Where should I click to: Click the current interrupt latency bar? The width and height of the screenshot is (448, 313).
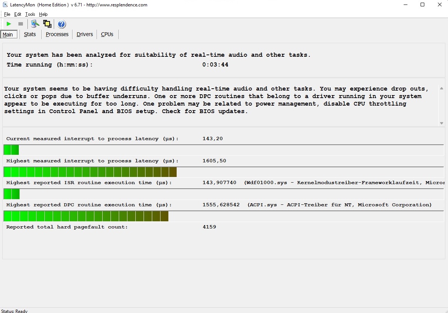point(223,150)
